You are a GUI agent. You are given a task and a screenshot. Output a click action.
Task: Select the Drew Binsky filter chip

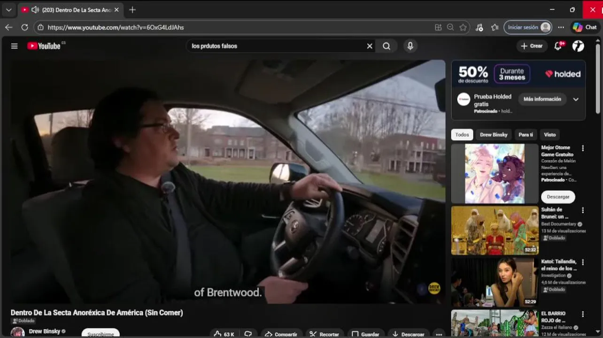click(494, 135)
